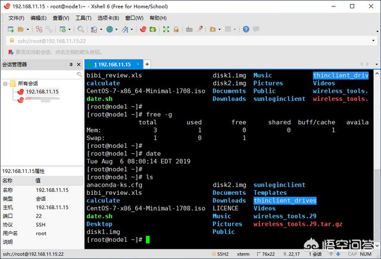
Task: Open the 文件(F) menu
Action: (16, 18)
